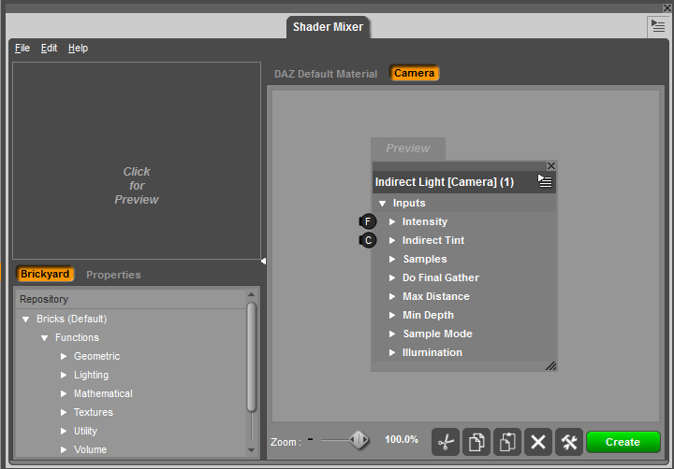Click the Zoom slider handle
The height and width of the screenshot is (469, 674).
tap(359, 440)
